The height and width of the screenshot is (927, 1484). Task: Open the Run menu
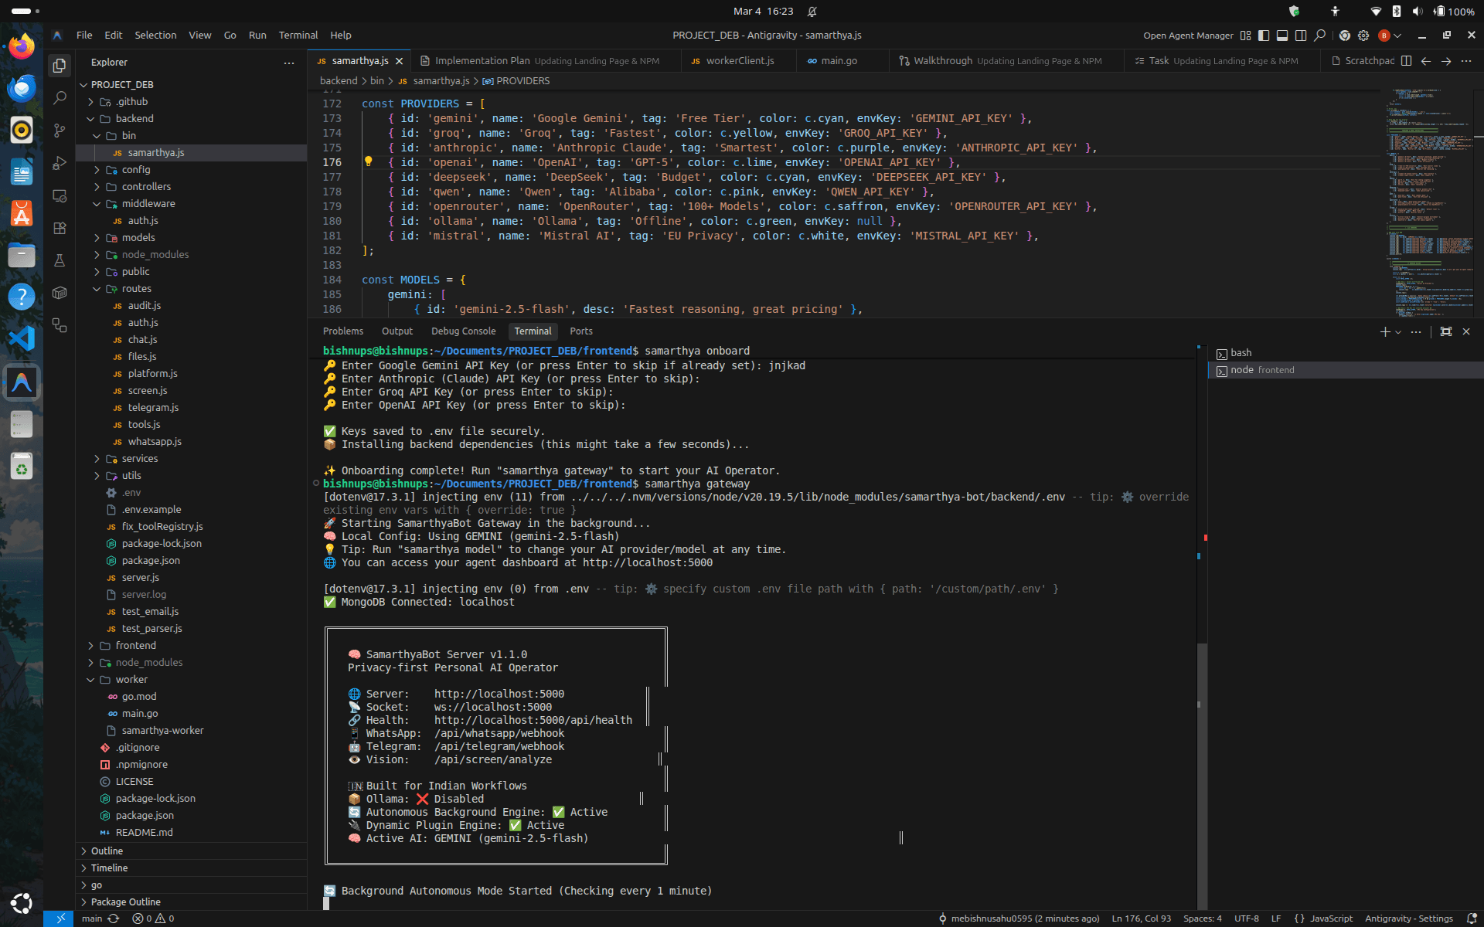(257, 35)
